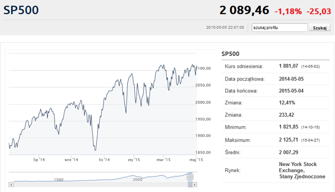Click the maximum date (15-04-27)

(x=311, y=140)
